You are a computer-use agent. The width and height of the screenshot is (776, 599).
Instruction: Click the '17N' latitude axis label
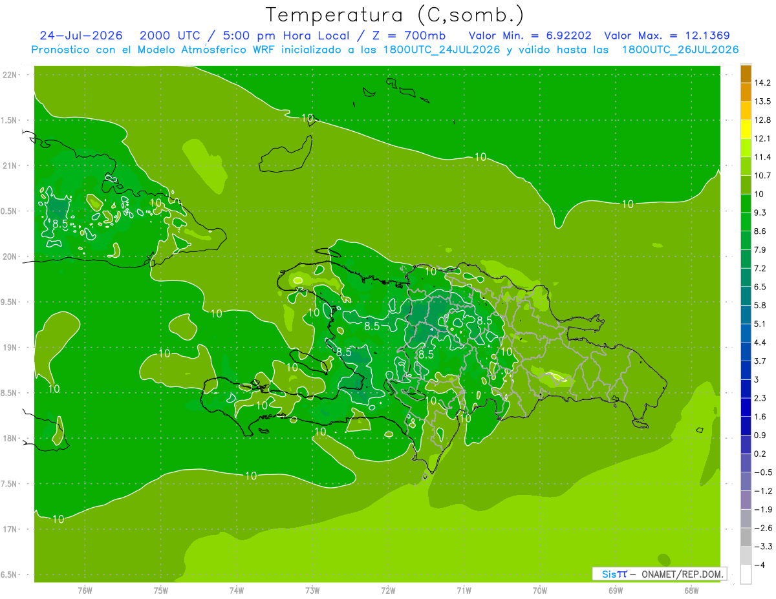tap(10, 529)
